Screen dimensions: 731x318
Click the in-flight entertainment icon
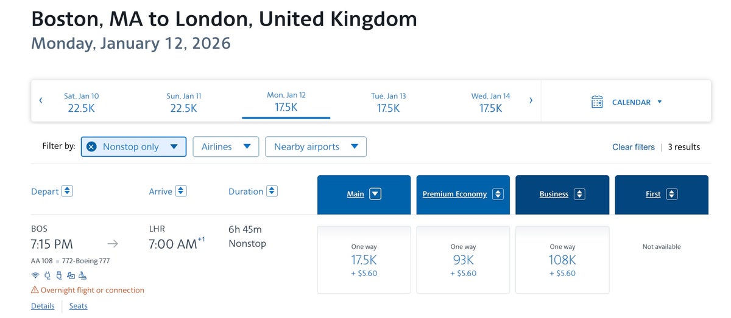click(x=70, y=275)
